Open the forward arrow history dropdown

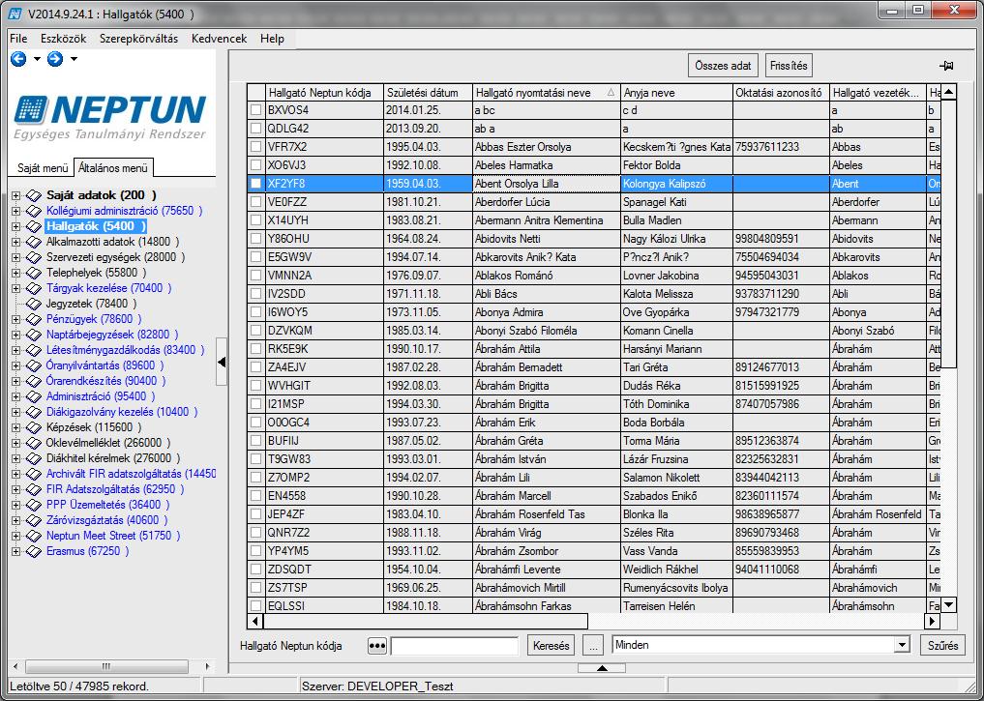[x=74, y=59]
